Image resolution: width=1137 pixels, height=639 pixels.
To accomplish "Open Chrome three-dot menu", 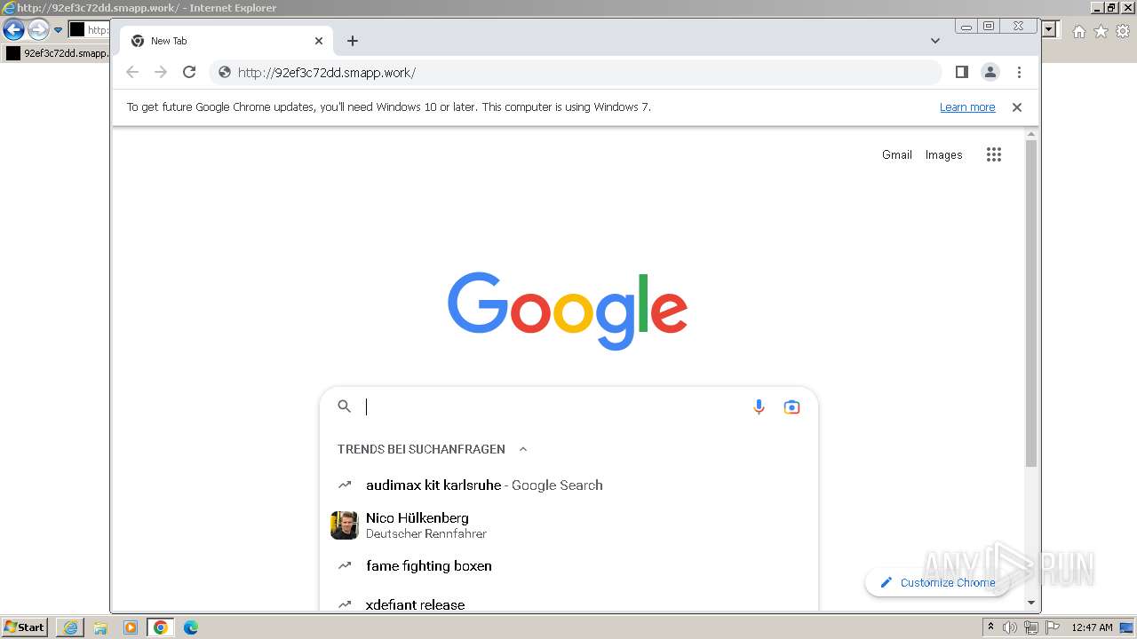I will point(1019,73).
